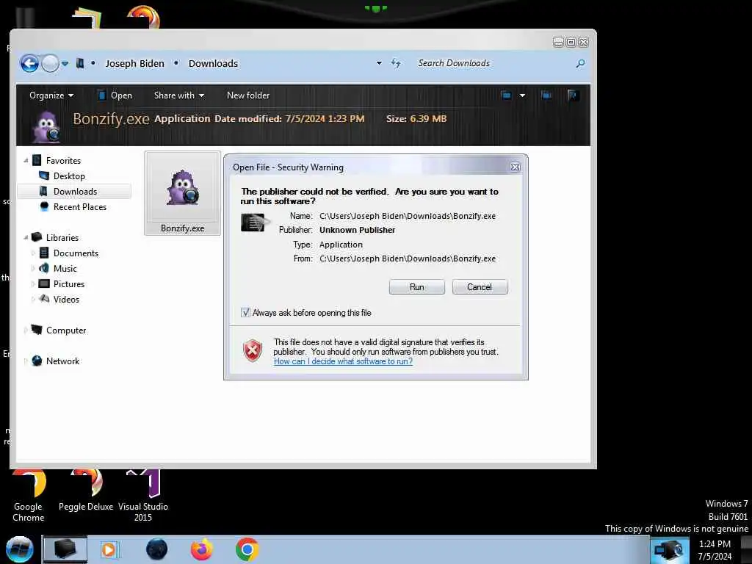This screenshot has height=564, width=752.
Task: Click Explorer icon on the taskbar
Action: 65,549
